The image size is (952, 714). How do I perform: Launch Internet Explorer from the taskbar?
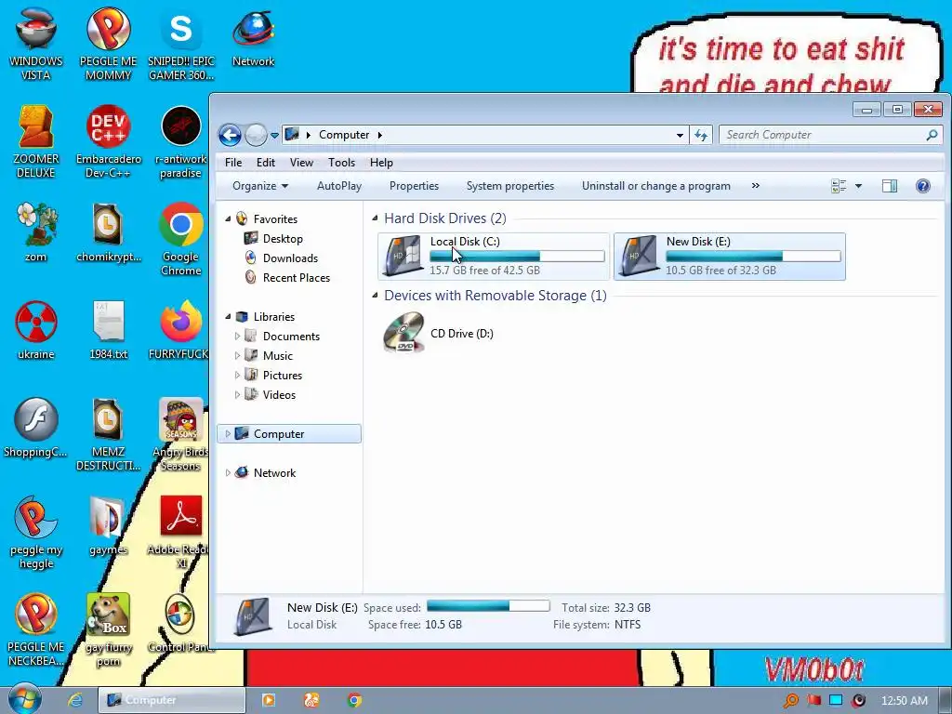tap(75, 700)
